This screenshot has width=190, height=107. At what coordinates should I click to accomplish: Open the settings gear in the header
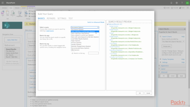tap(177, 3)
